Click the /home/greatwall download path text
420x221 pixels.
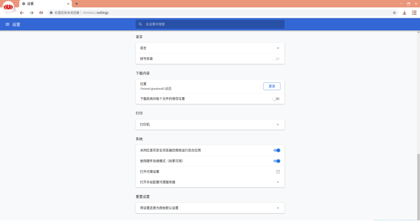(156, 89)
